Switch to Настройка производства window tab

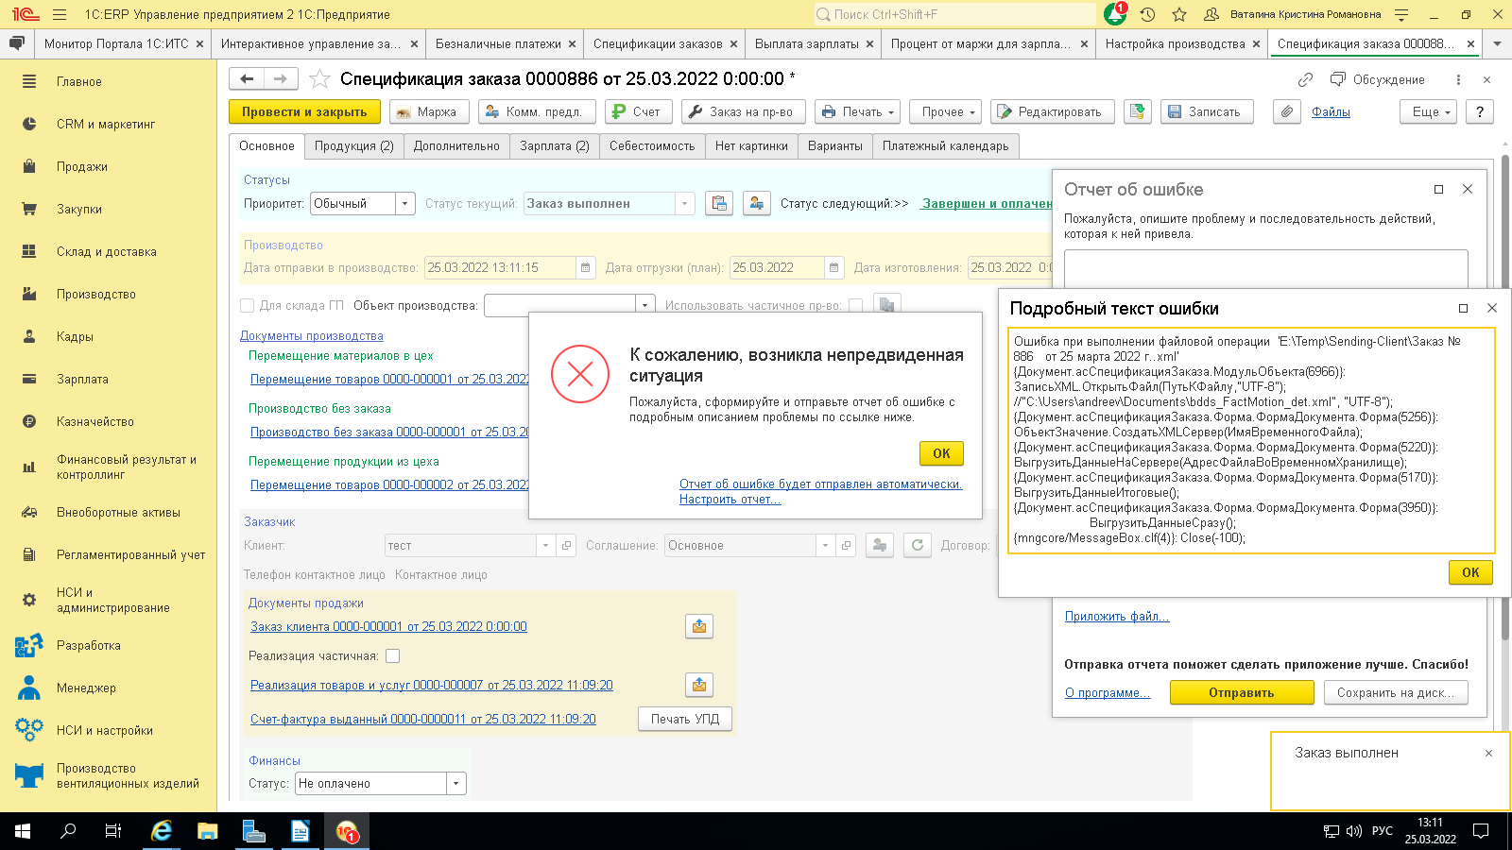coord(1175,44)
